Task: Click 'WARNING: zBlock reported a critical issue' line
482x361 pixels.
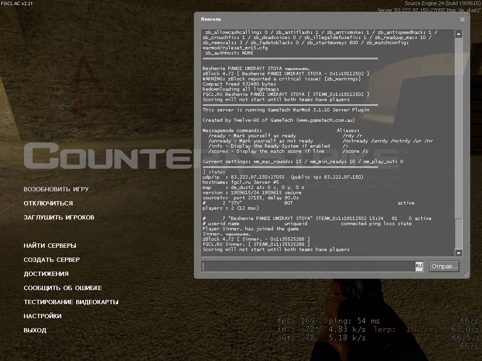Action: tap(281, 79)
